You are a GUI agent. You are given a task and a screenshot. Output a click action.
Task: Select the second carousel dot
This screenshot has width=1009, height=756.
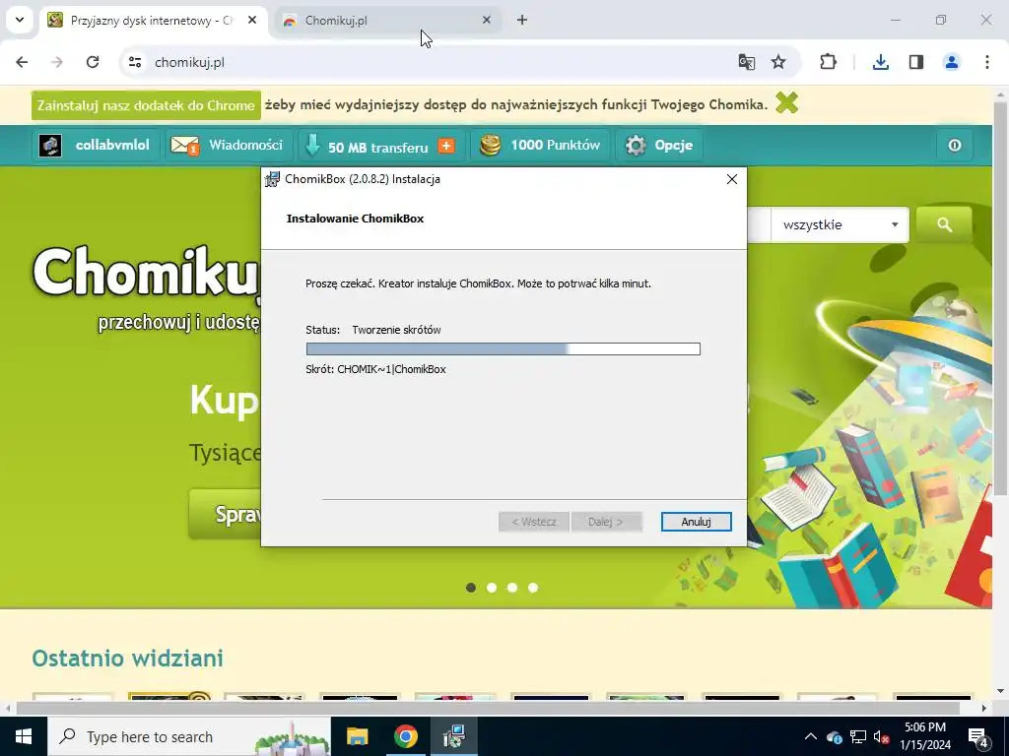point(492,588)
